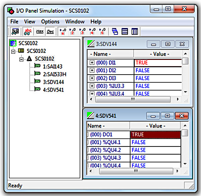Click the blue SCS0102 project icon
This screenshot has height=196, width=201.
(x=13, y=43)
